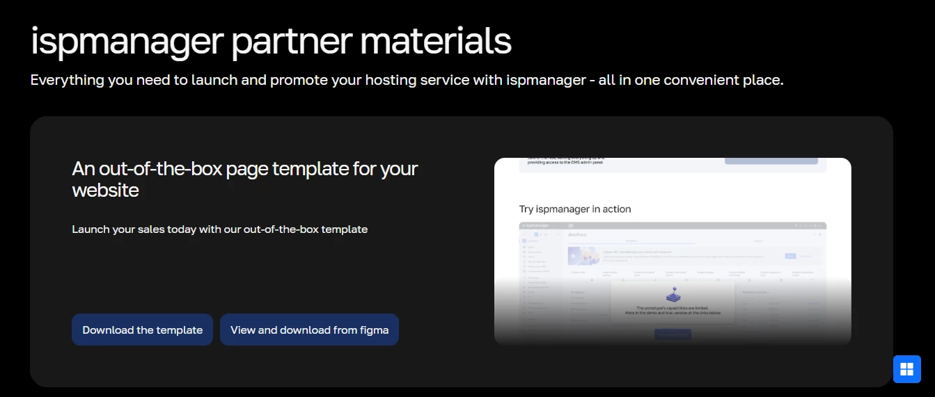This screenshot has width=935, height=397.
Task: Select the ispmanager partner materials heading
Action: click(272, 41)
